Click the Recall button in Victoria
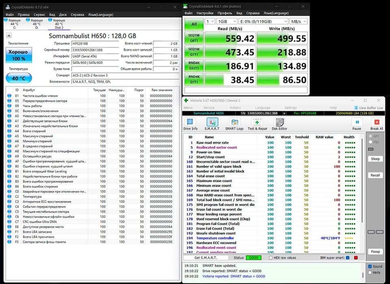Image resolution: width=390 pixels, height=284 pixels. click(x=375, y=175)
